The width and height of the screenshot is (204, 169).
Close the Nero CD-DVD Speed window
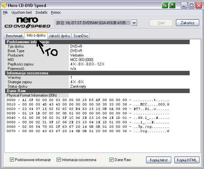tap(199, 5)
